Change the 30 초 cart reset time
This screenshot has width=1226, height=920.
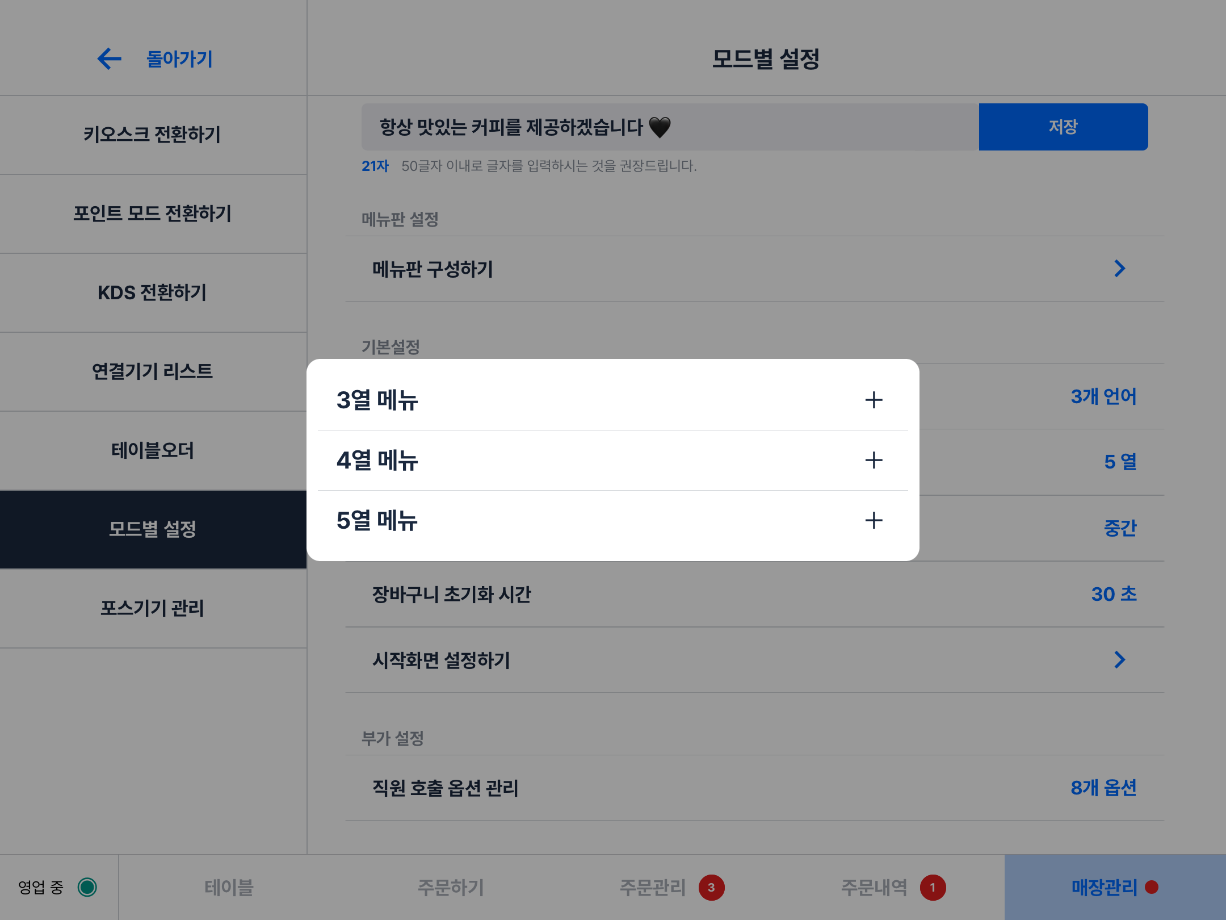1114,594
